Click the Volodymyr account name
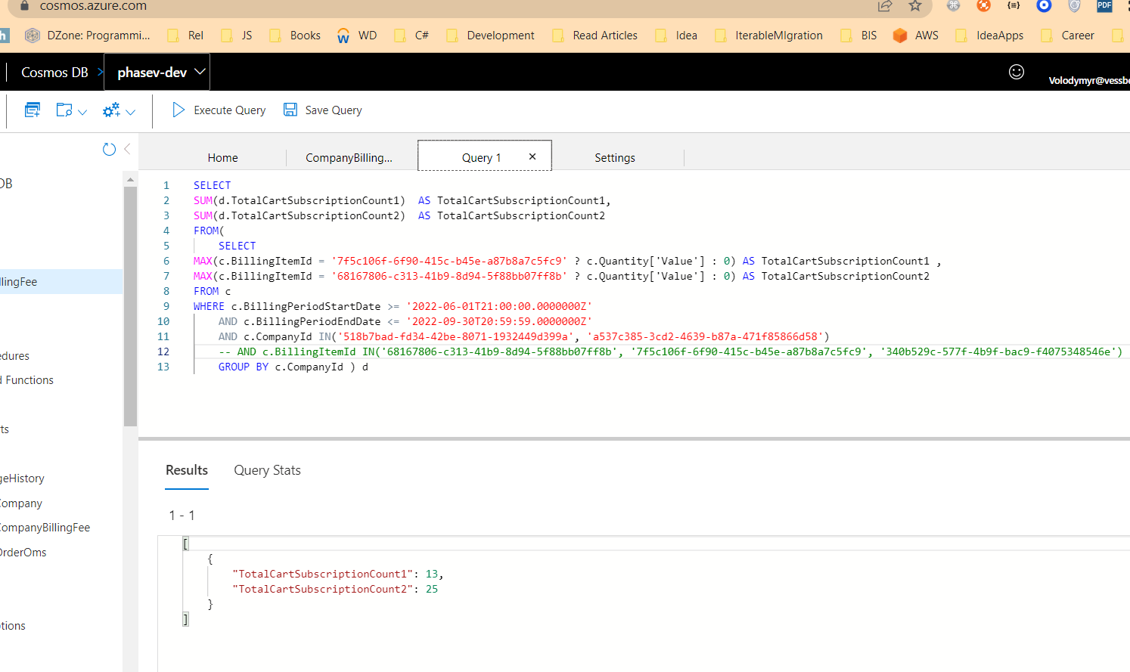This screenshot has width=1130, height=672. click(1088, 80)
